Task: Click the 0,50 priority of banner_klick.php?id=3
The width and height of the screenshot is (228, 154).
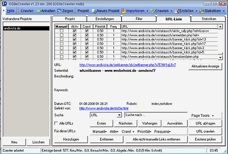Action: (x=100, y=48)
